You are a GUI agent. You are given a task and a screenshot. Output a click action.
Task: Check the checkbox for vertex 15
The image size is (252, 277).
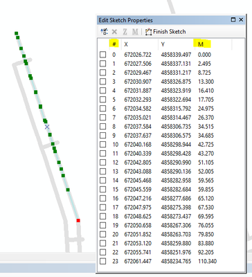click(x=103, y=190)
